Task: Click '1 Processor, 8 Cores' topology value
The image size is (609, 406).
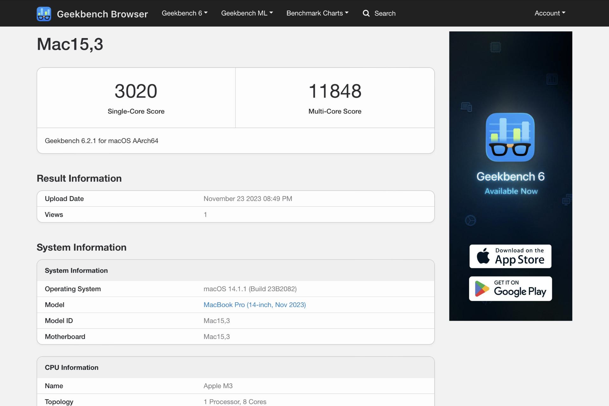Action: [235, 402]
